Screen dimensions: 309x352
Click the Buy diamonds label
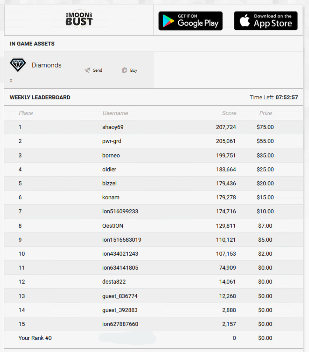click(134, 70)
